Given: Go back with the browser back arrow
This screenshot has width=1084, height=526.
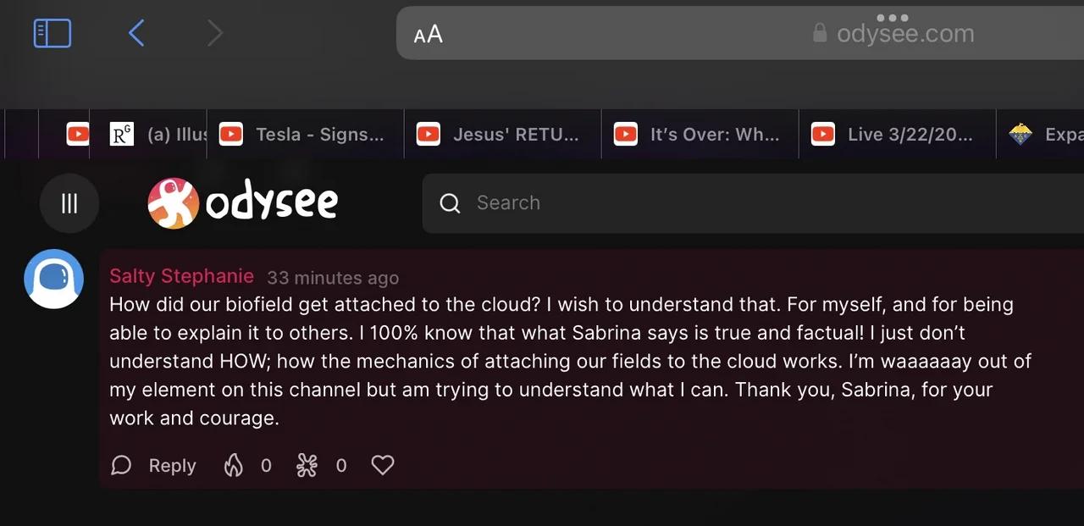Looking at the screenshot, I should 136,34.
